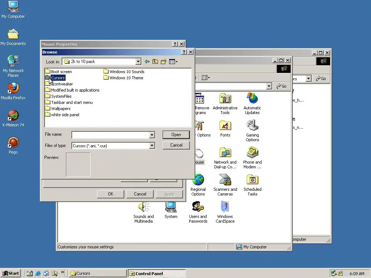371x278 pixels.
Task: Click Go button in rear Cursors window
Action: [321, 79]
